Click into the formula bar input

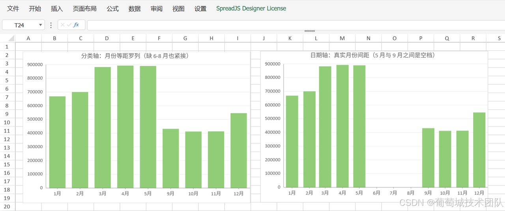[296, 25]
